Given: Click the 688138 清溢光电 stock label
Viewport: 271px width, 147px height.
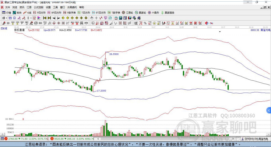Looking at the screenshot, I should (x=260, y=30).
